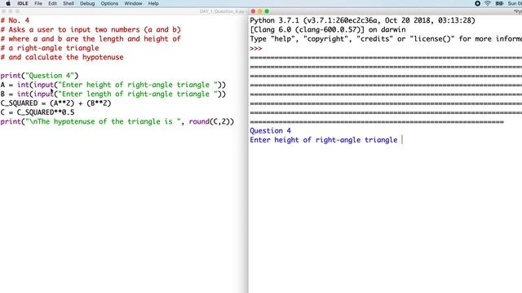The width and height of the screenshot is (522, 293).
Task: Click the 'A = int(input(' height line
Action: pyautogui.click(x=113, y=85)
